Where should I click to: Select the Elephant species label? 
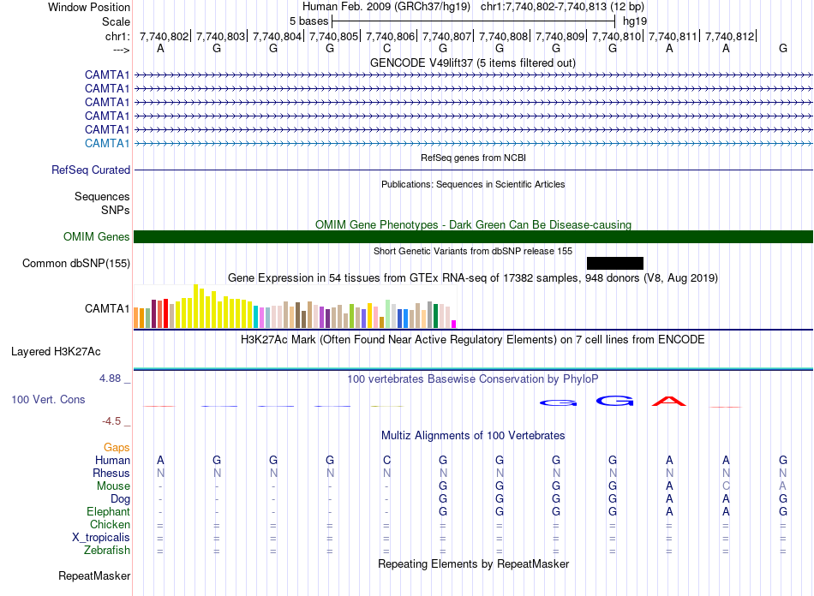coord(108,511)
